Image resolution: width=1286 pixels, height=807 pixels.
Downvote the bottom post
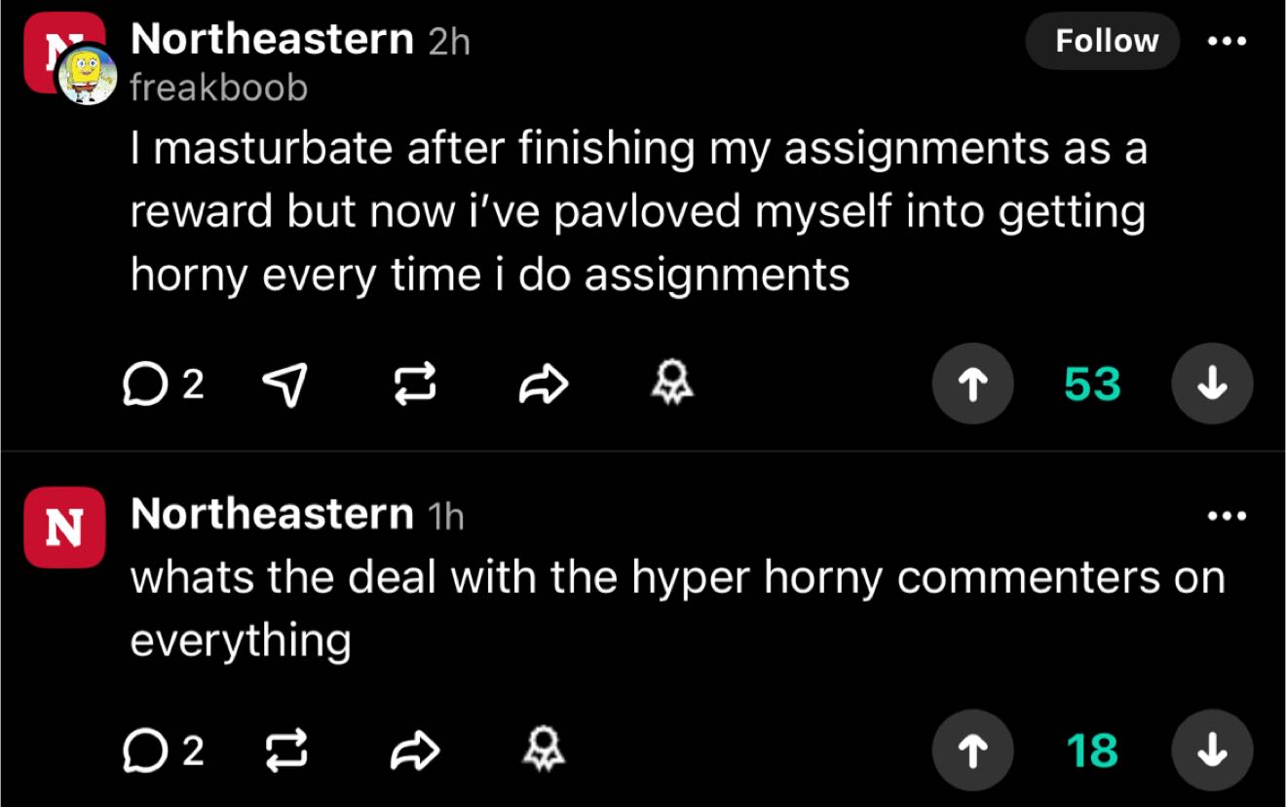tap(1211, 750)
